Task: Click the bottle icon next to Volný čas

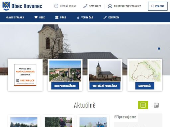Action: pyautogui.click(x=78, y=17)
